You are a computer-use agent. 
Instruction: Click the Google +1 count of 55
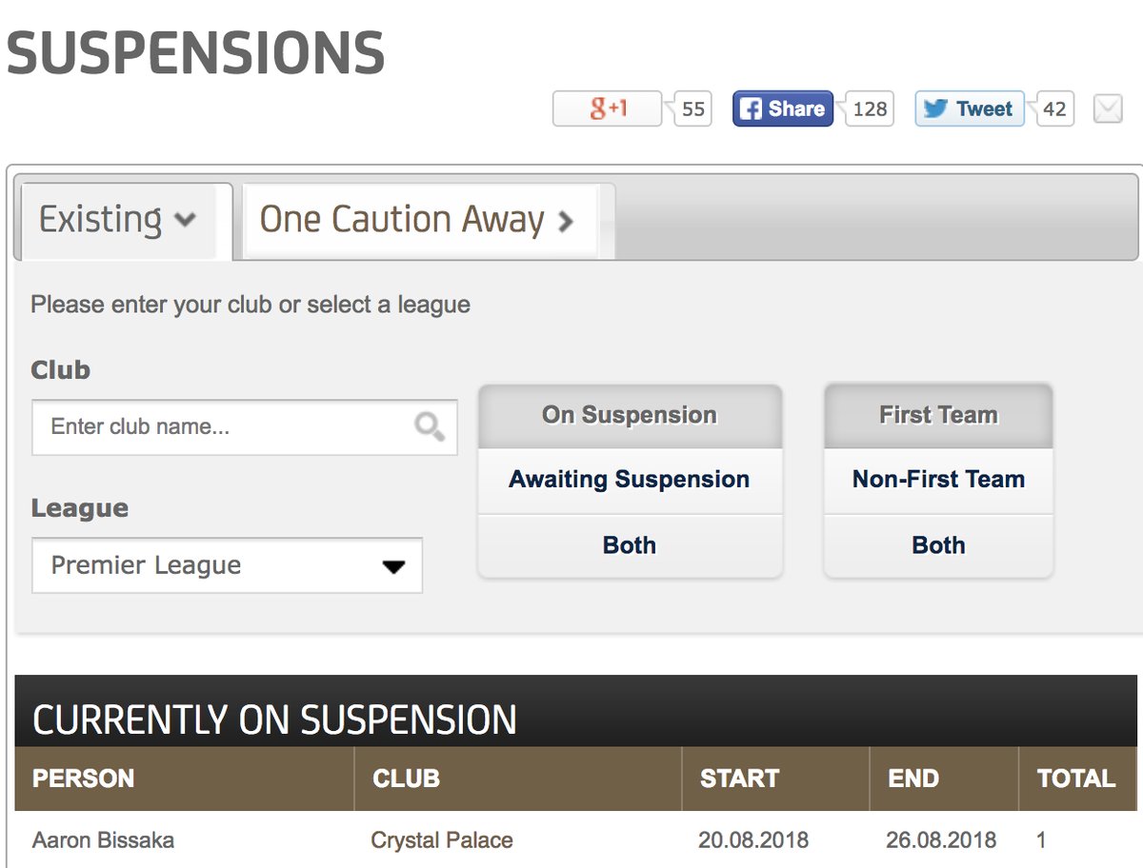click(693, 109)
